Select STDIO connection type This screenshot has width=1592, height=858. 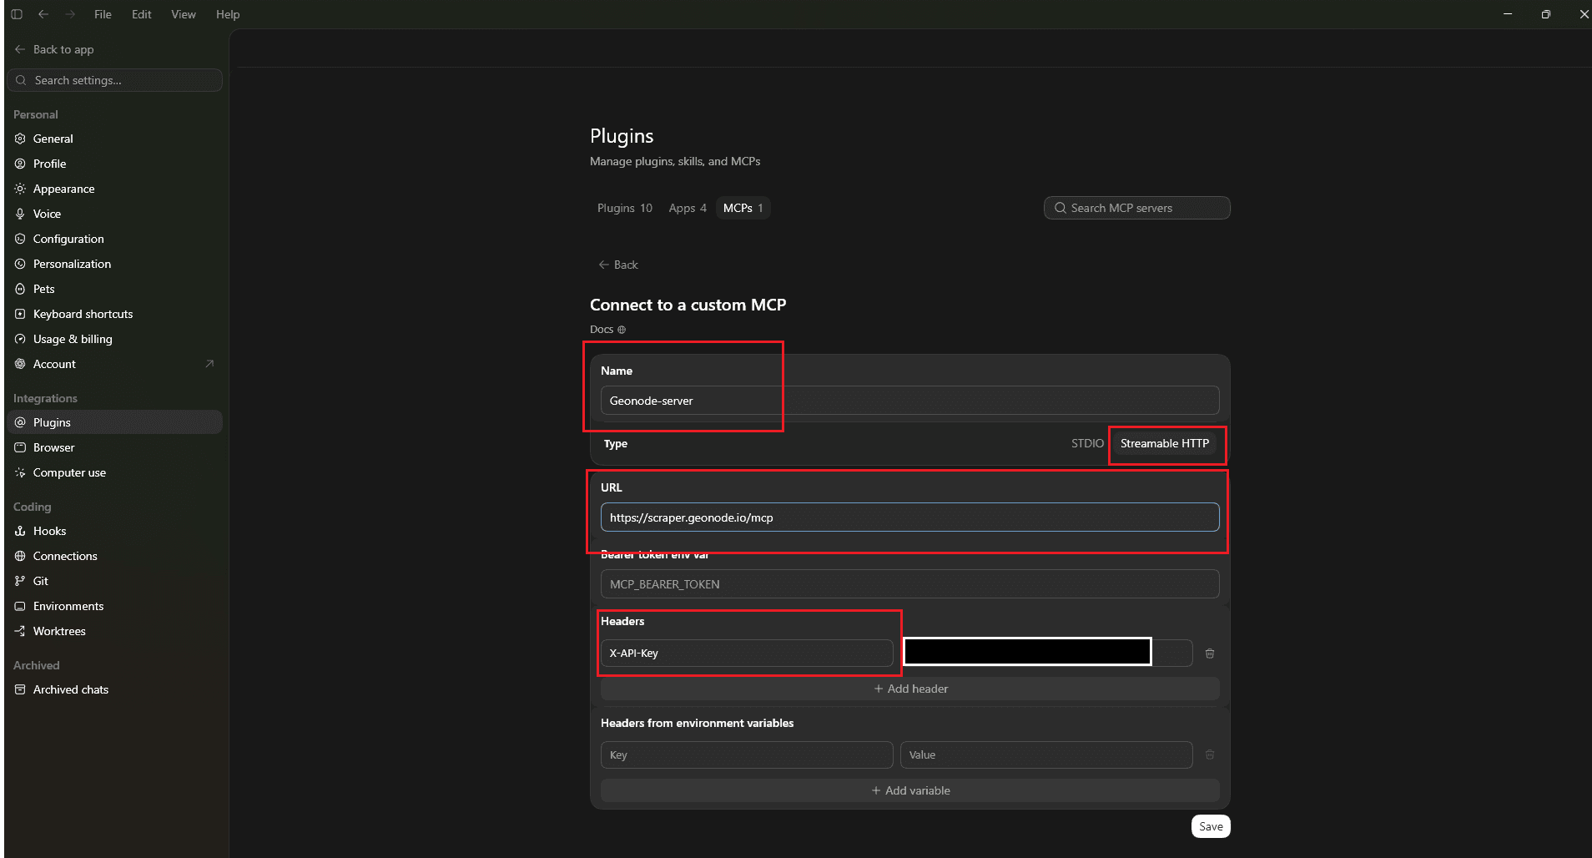(x=1087, y=443)
